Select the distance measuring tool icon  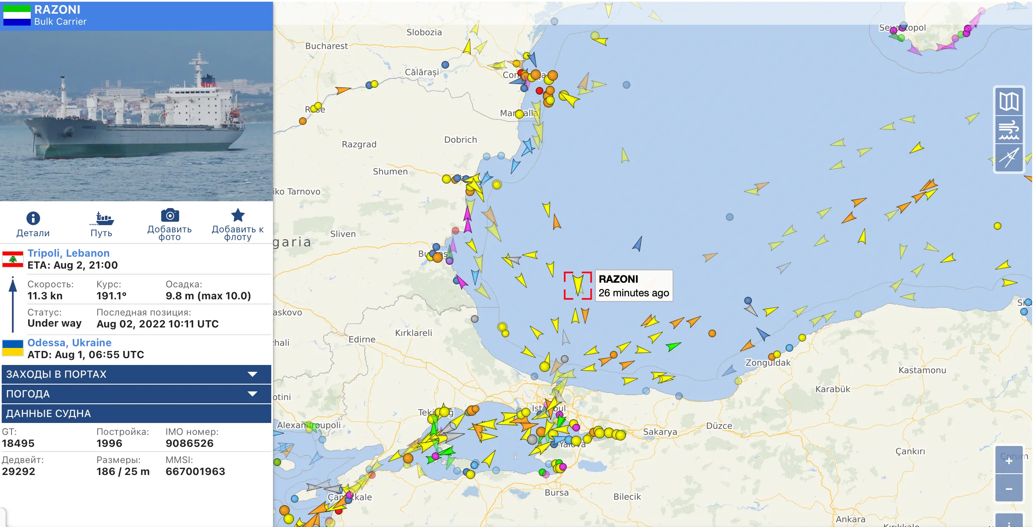1009,158
